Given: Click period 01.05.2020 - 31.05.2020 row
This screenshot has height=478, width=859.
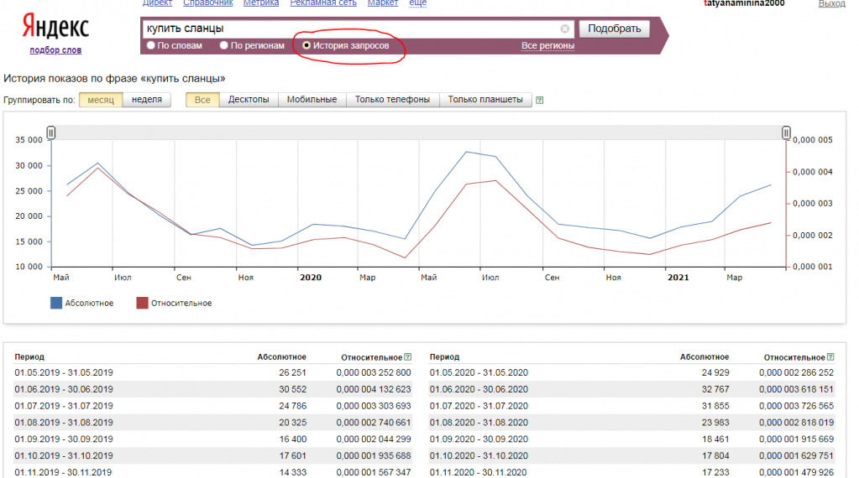Looking at the screenshot, I should click(x=632, y=372).
